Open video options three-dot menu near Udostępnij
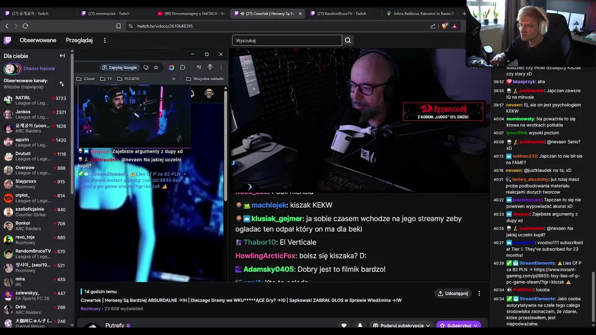This screenshot has height=335, width=596. click(x=479, y=294)
